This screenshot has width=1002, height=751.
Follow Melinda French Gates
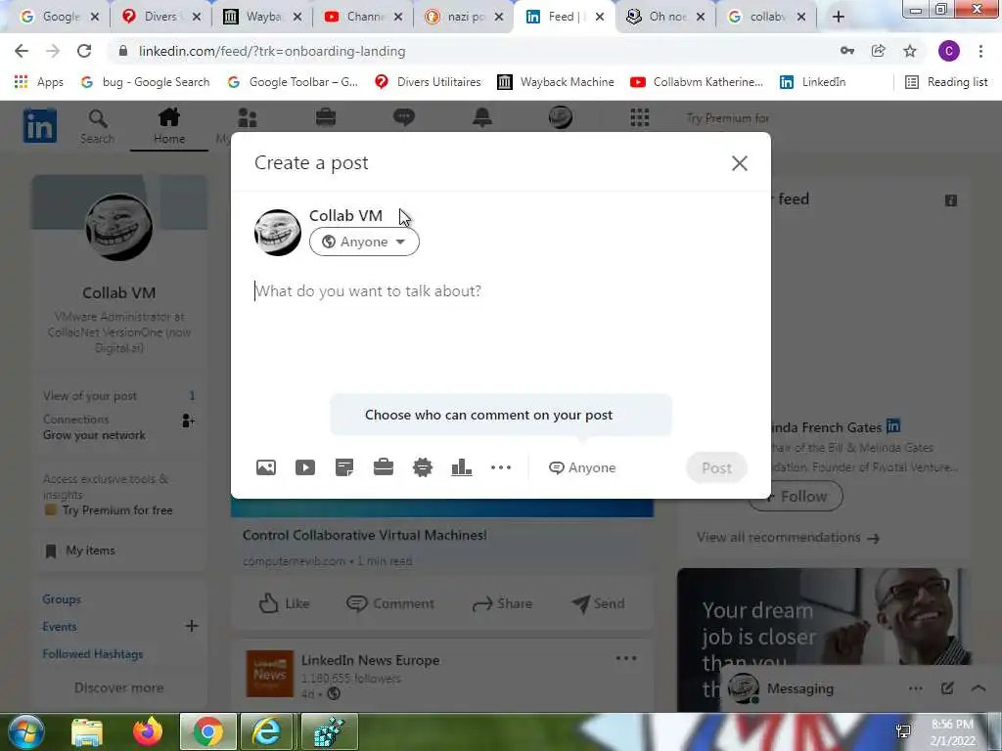click(795, 496)
